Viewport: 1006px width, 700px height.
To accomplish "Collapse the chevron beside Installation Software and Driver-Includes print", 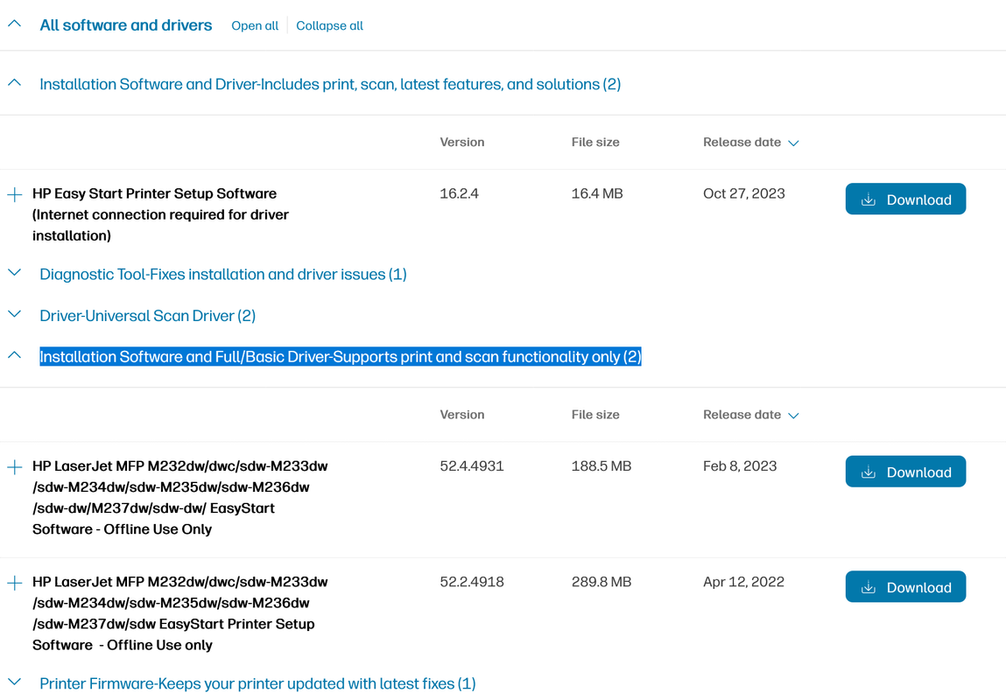I will pos(14,83).
